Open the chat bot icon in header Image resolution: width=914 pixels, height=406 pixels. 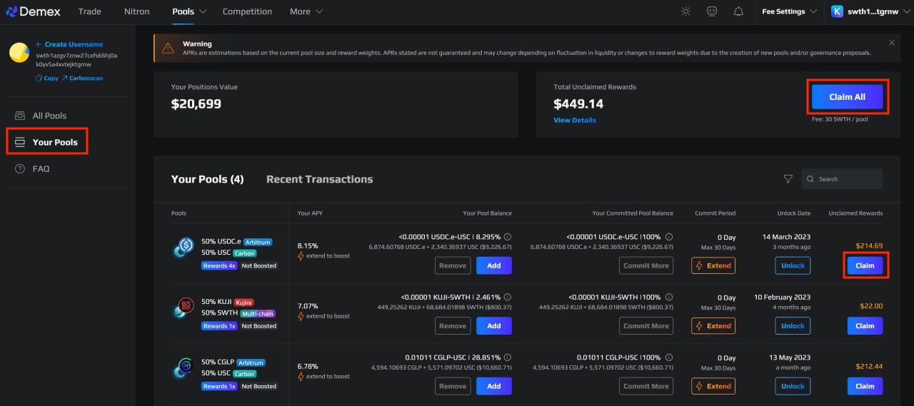pos(712,11)
